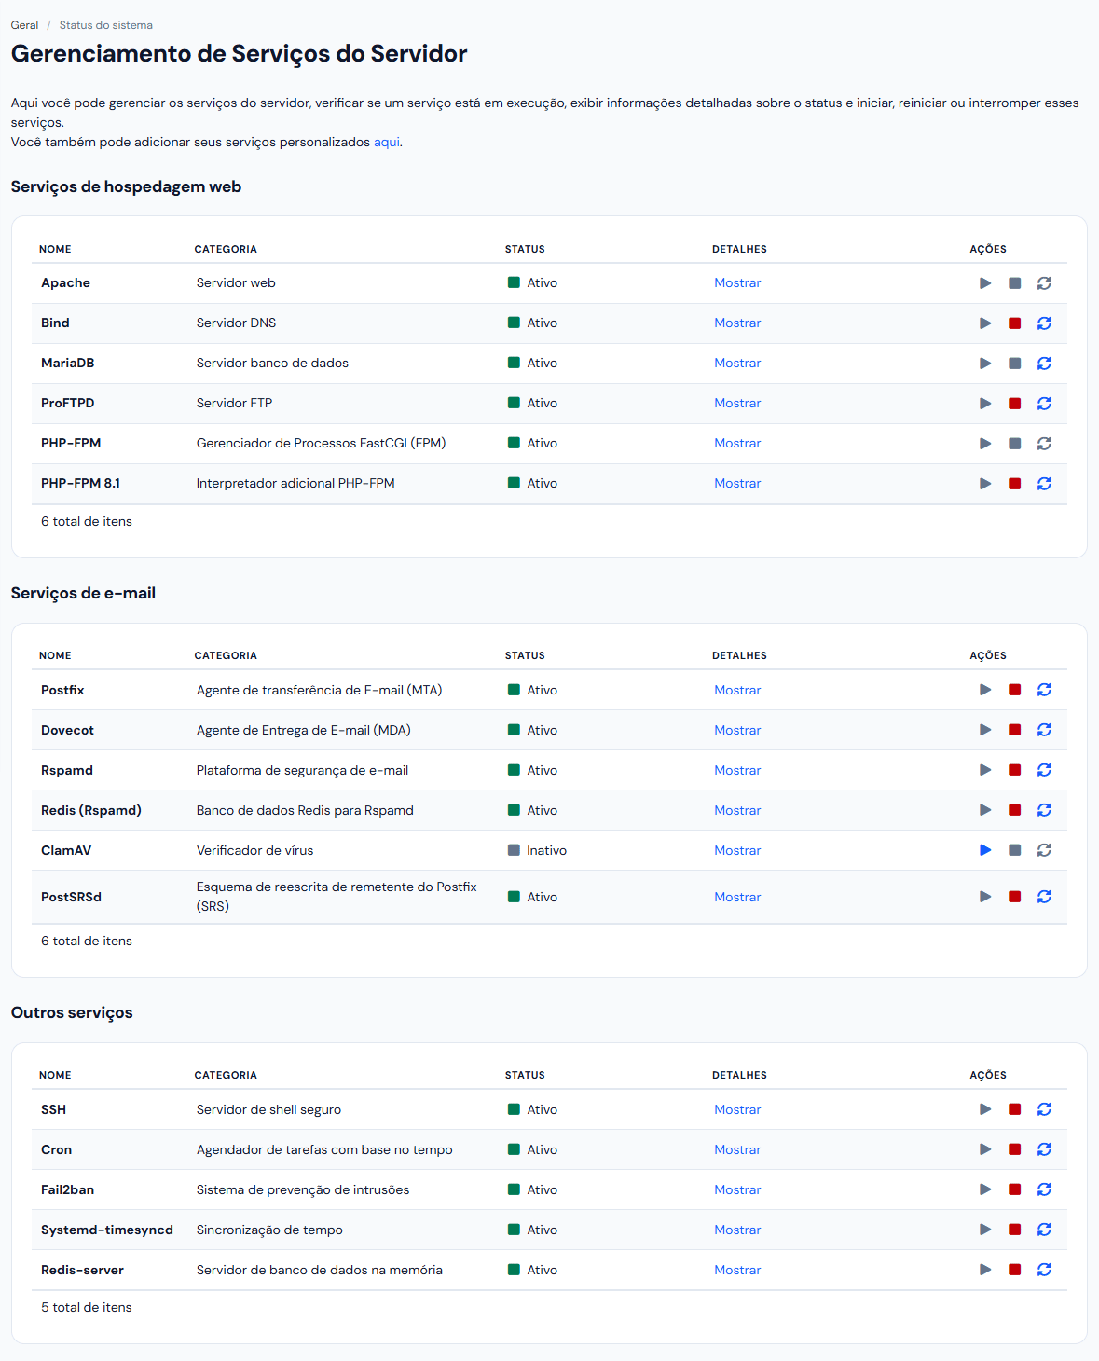Viewport: 1099px width, 1361px height.
Task: Click 'Outros serviços' section heading
Action: [x=72, y=1012]
